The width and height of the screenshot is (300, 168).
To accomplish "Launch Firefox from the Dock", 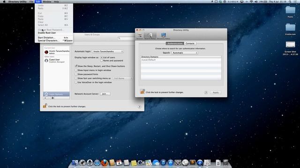I will pyautogui.click(x=105, y=163).
